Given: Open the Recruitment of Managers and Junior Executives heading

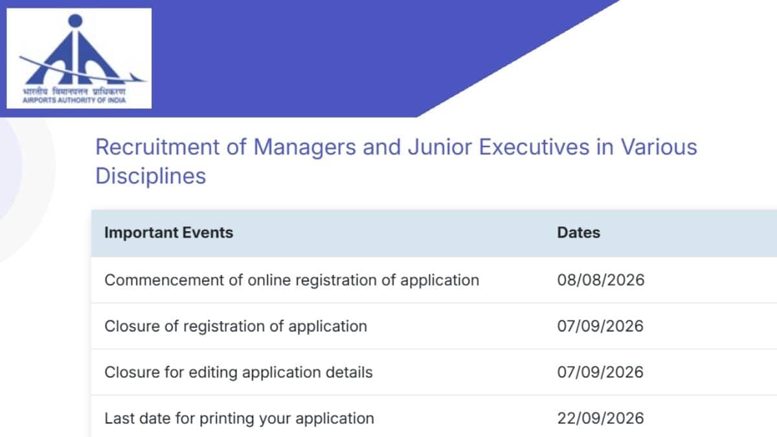Looking at the screenshot, I should point(396,161).
